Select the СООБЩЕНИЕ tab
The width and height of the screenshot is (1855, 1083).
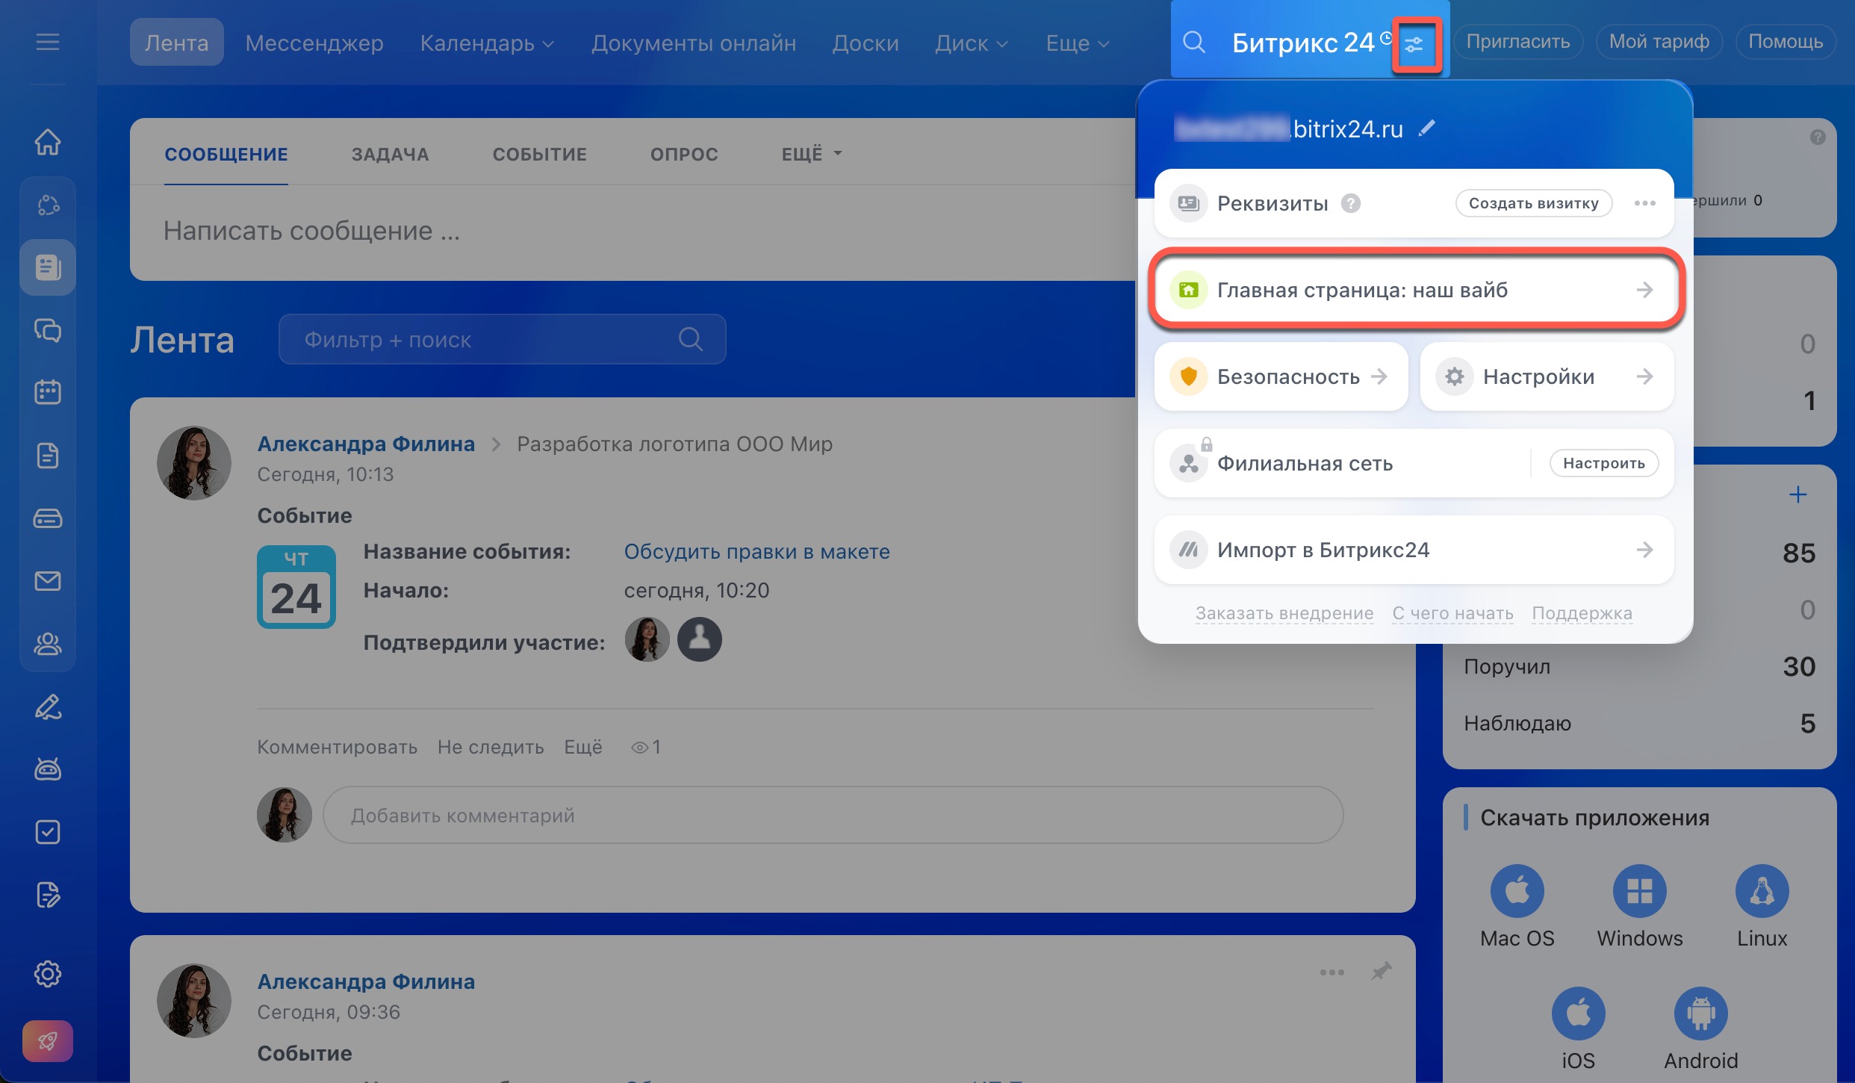pyautogui.click(x=226, y=155)
